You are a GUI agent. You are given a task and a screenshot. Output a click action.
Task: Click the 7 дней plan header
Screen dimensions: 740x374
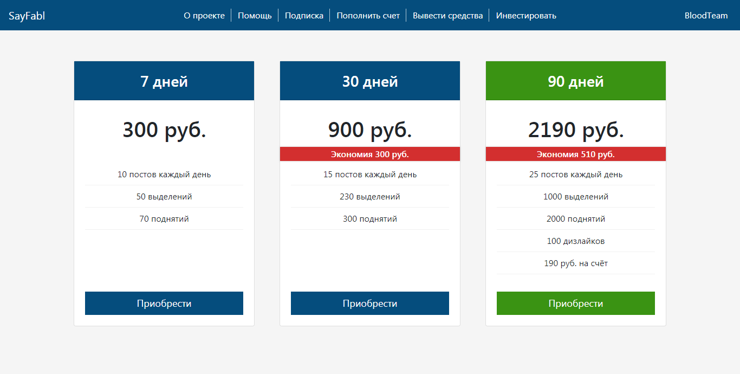(x=164, y=81)
